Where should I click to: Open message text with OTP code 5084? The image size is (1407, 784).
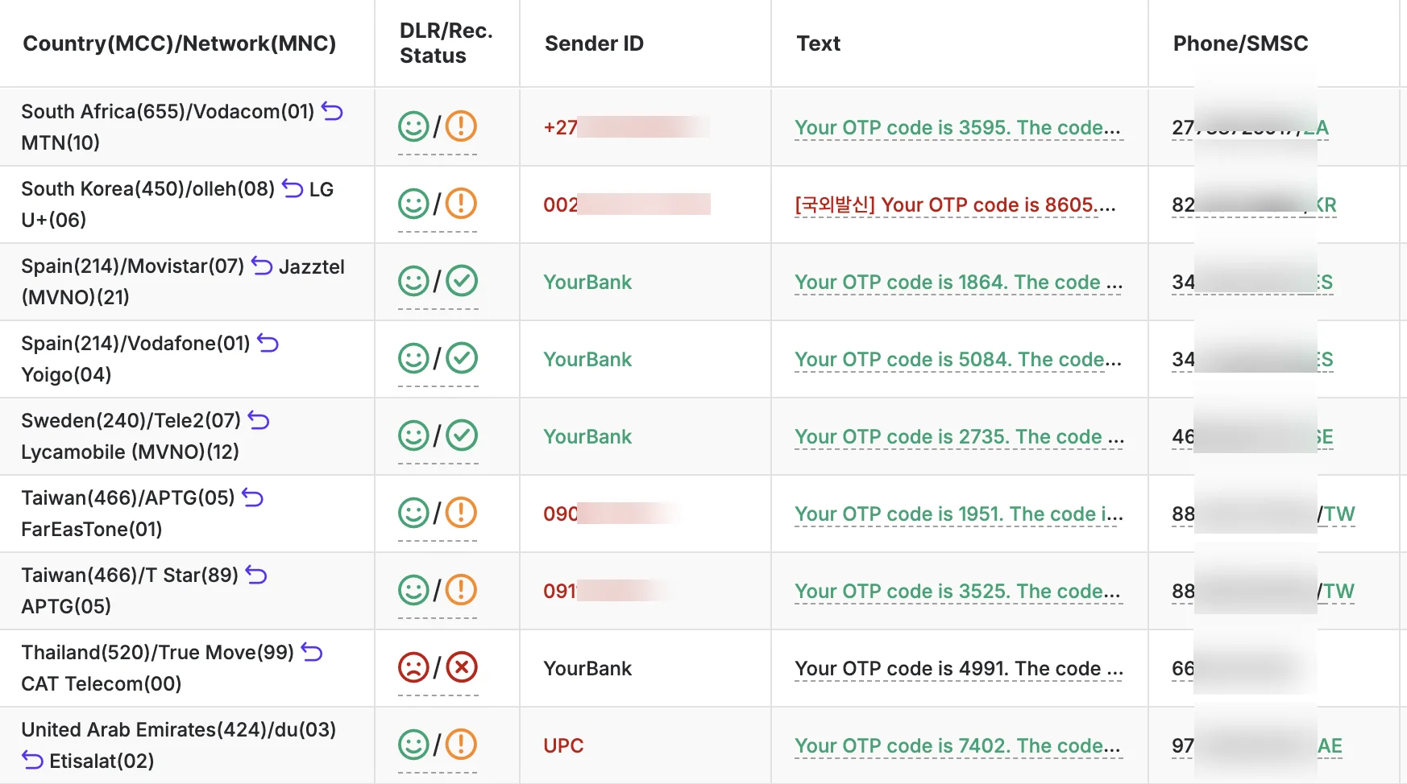tap(958, 359)
